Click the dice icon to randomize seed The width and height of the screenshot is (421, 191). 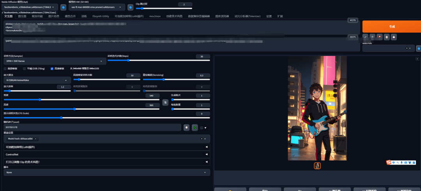click(186, 128)
